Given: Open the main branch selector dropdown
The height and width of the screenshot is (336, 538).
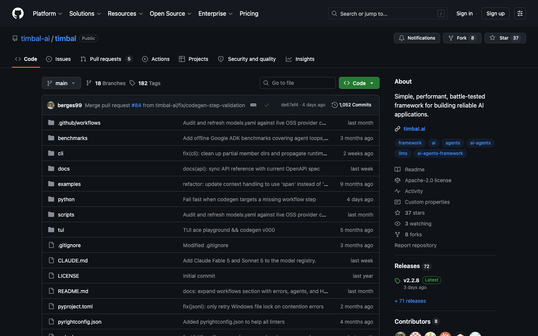Looking at the screenshot, I should [x=61, y=83].
